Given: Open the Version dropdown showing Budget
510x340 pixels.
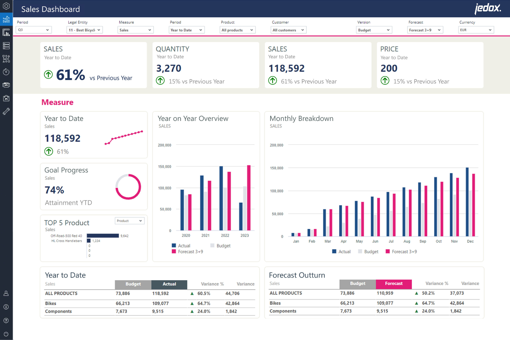Looking at the screenshot, I should (x=374, y=30).
